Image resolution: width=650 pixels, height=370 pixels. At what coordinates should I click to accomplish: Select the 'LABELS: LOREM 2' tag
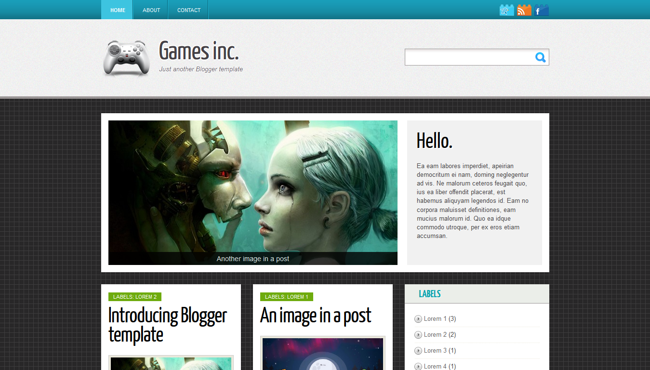click(135, 297)
